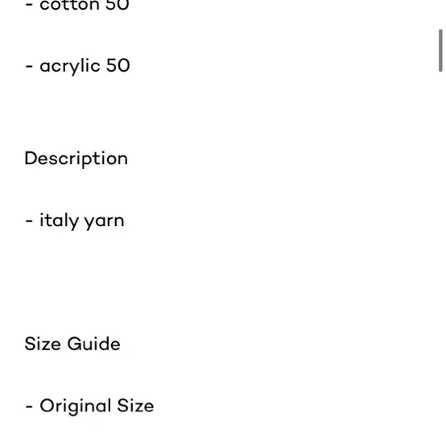Click the 'italy yarn' line
The width and height of the screenshot is (446, 446).
point(75,221)
